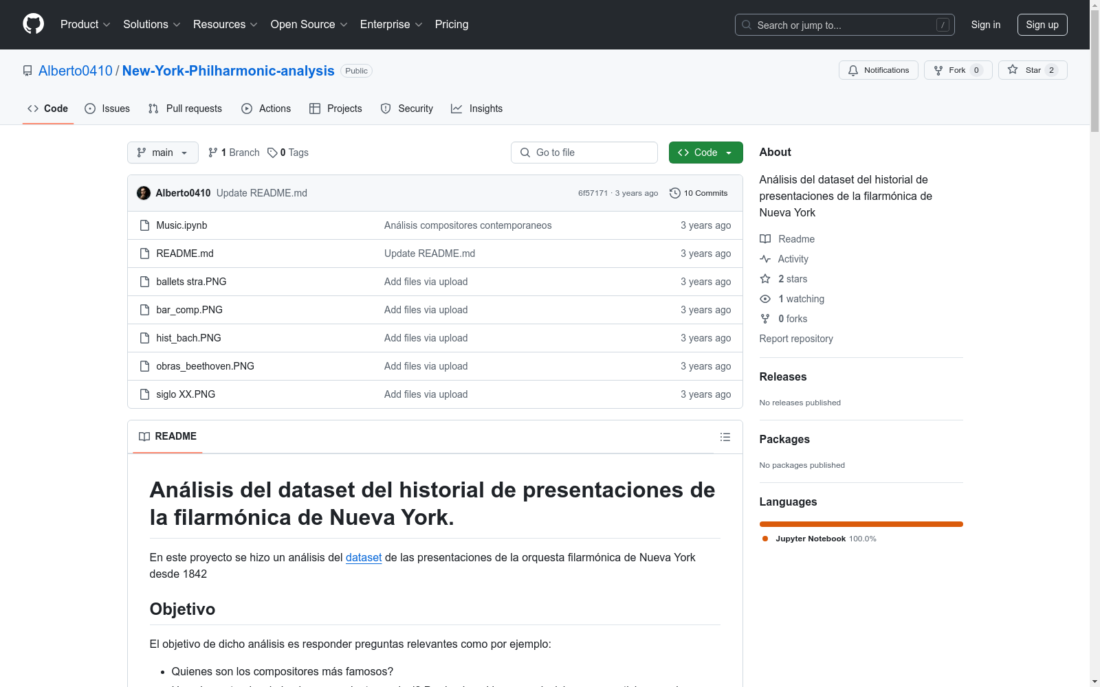
Task: Click the file icon for bar_comp.PNG
Action: click(144, 310)
